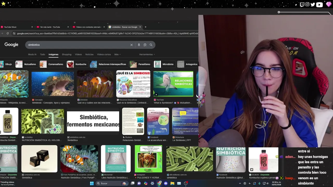The width and height of the screenshot is (333, 187).
Task: Open the Acuacultura Facebook image
Action: pyautogui.click(x=158, y=121)
